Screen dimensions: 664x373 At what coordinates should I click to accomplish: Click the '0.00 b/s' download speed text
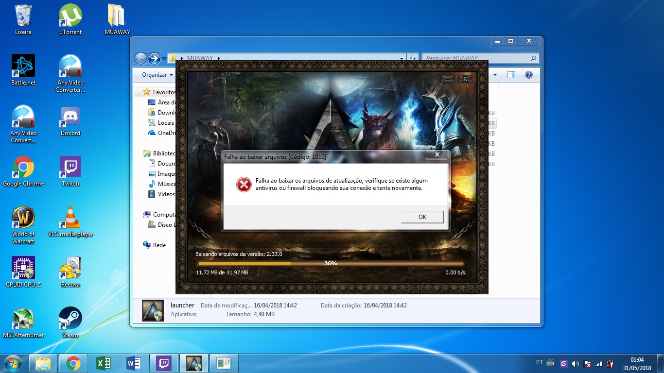point(455,272)
